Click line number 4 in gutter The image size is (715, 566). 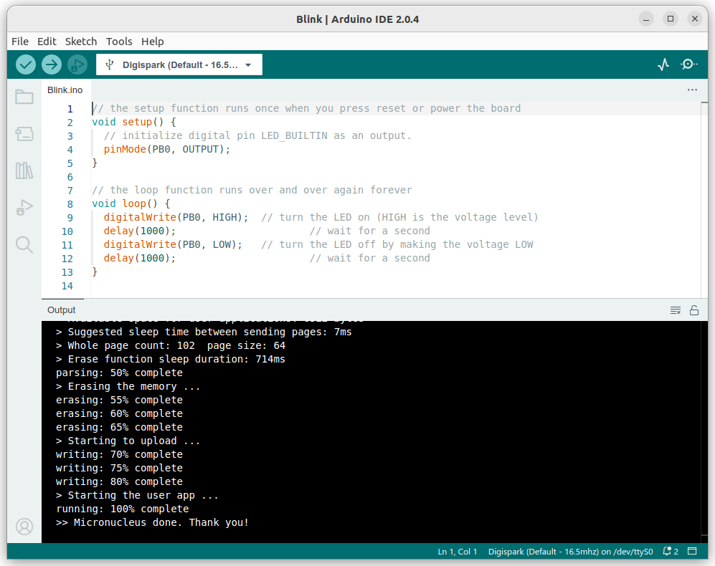pyautogui.click(x=70, y=150)
